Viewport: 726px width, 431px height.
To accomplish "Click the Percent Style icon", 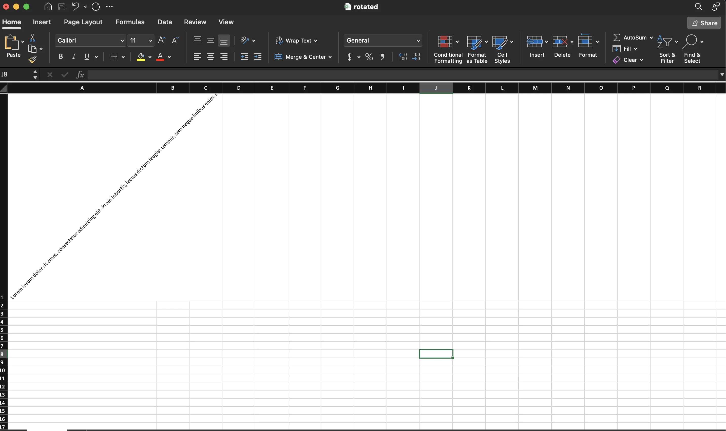I will 369,57.
